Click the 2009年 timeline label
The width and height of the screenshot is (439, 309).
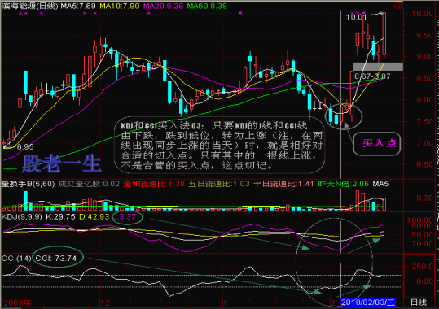coord(17,302)
